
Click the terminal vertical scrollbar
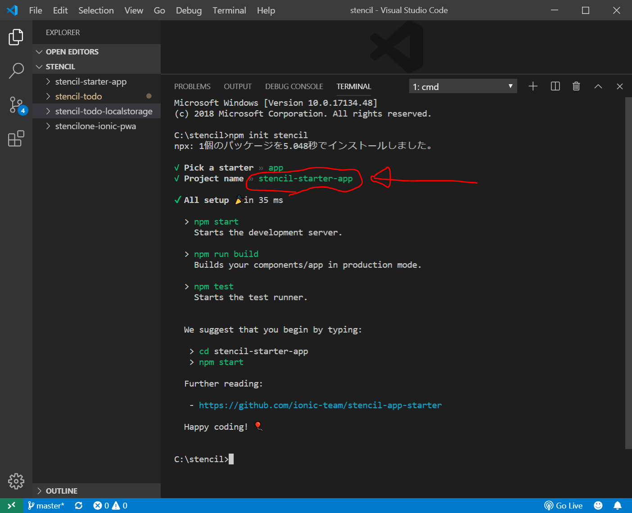[x=628, y=270]
